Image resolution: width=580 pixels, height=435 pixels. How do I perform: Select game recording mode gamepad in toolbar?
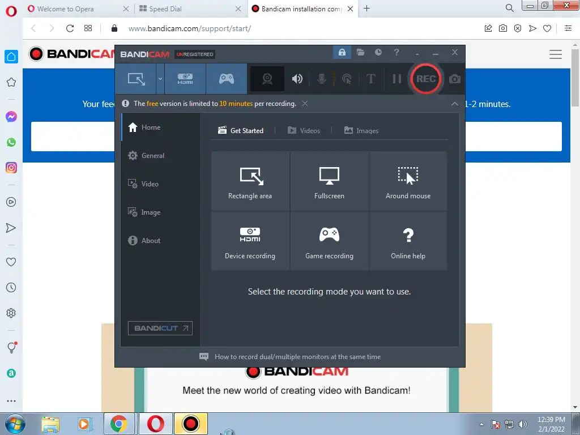(227, 79)
